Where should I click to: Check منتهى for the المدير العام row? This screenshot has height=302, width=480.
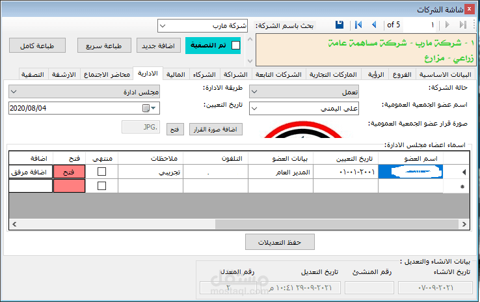pyautogui.click(x=101, y=172)
